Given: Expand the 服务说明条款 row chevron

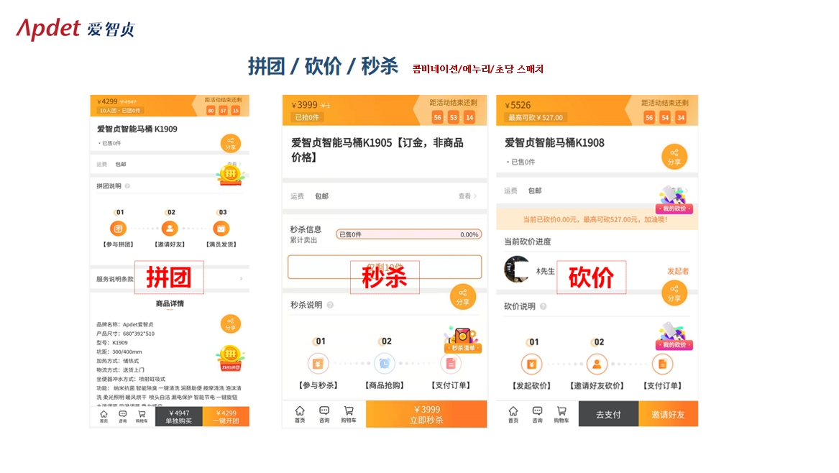Looking at the screenshot, I should [242, 279].
